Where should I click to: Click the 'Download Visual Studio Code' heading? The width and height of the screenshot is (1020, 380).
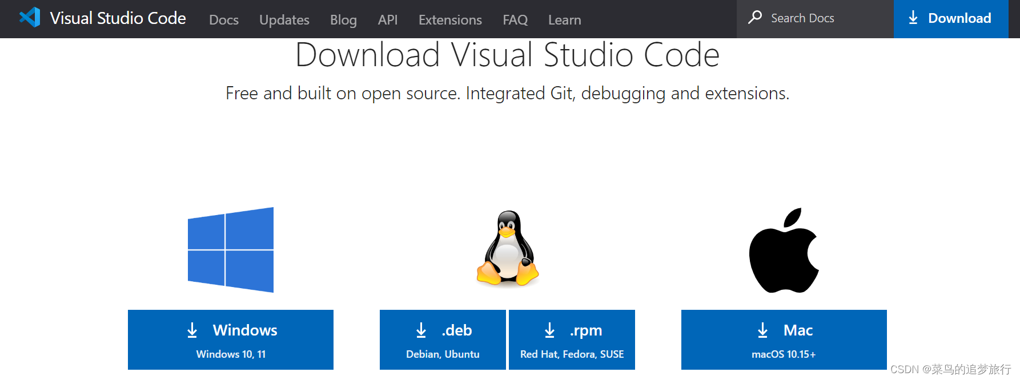507,55
